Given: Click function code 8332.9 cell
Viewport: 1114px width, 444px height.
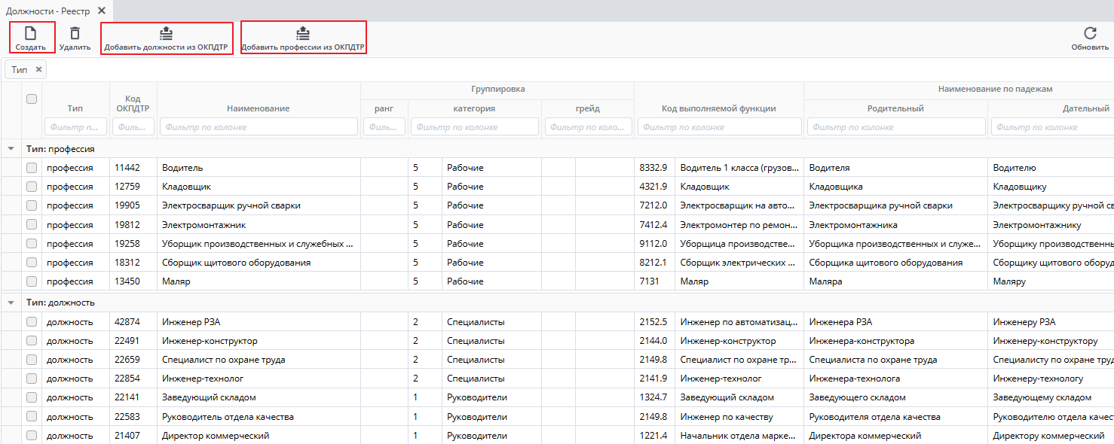Looking at the screenshot, I should 654,168.
